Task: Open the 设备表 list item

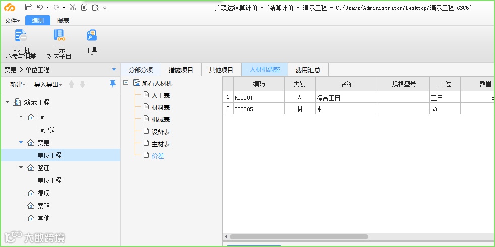Action: tap(161, 132)
